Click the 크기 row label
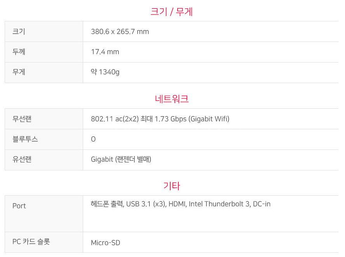The width and height of the screenshot is (345, 257). tap(19, 31)
